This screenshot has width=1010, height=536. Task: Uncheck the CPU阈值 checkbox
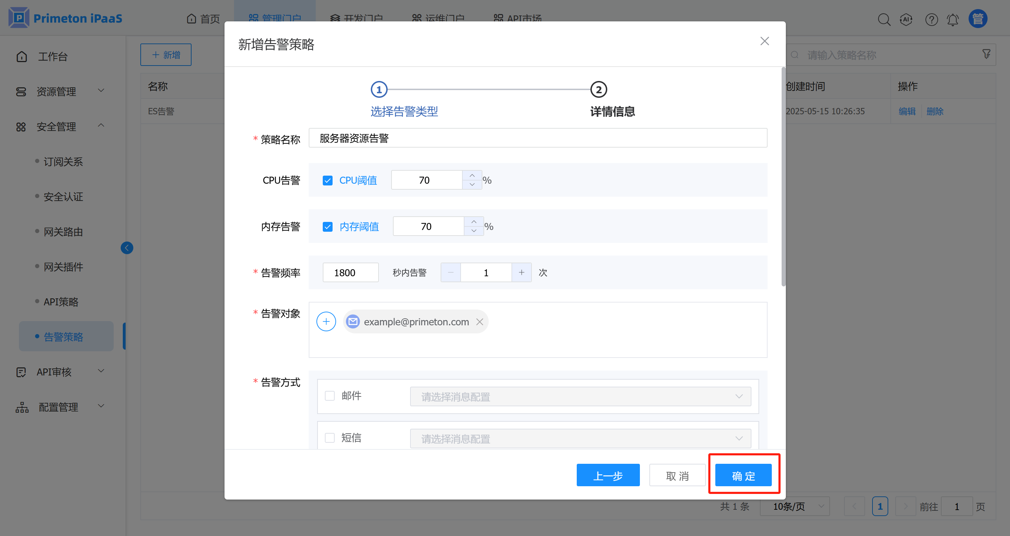[x=327, y=180]
